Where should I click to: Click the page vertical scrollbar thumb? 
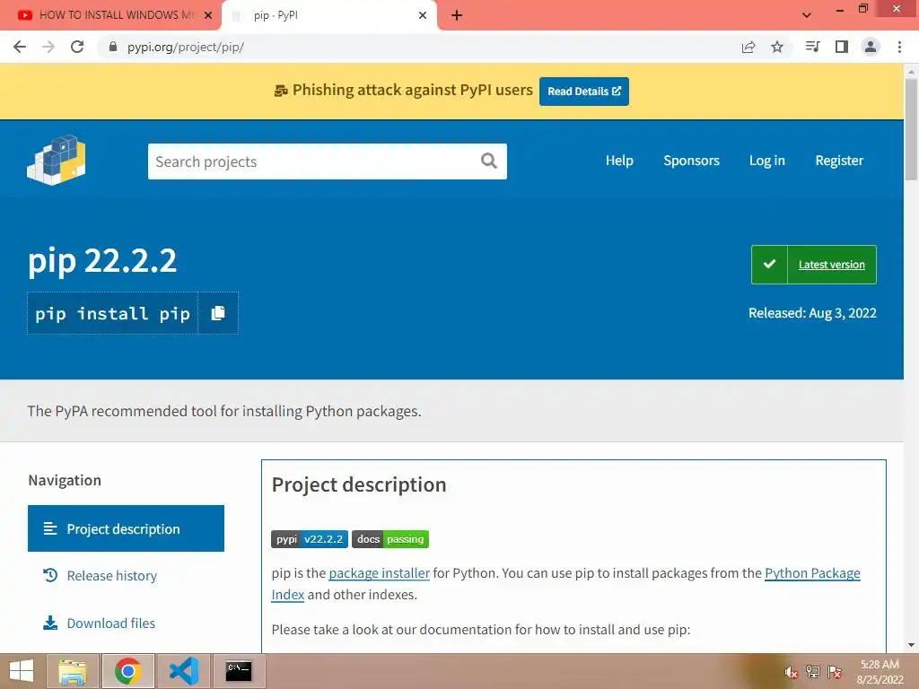coord(911,129)
